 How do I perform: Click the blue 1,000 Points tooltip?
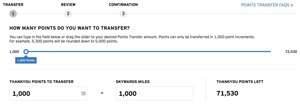26,60
